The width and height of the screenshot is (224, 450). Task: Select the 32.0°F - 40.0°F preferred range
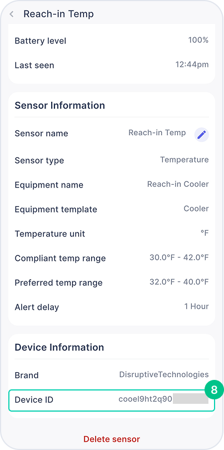coord(179,282)
